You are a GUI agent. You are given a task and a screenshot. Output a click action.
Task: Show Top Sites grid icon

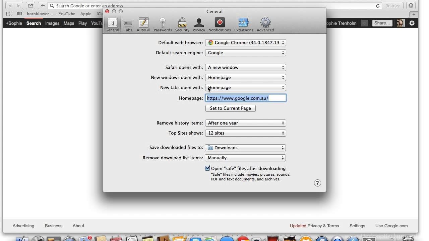[x=19, y=14]
